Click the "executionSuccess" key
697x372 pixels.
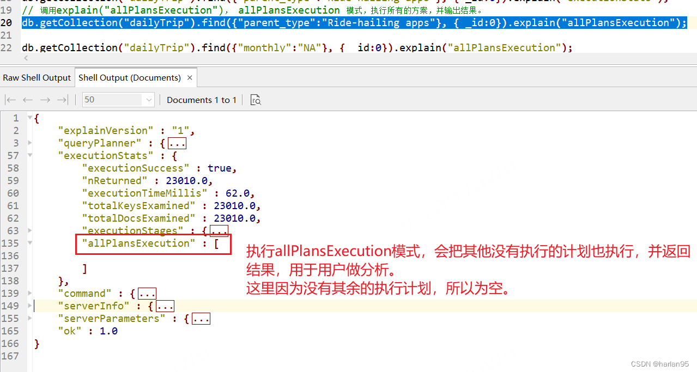tap(136, 168)
